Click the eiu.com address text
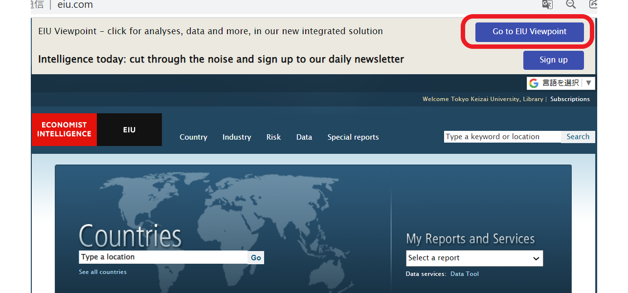 click(x=75, y=5)
